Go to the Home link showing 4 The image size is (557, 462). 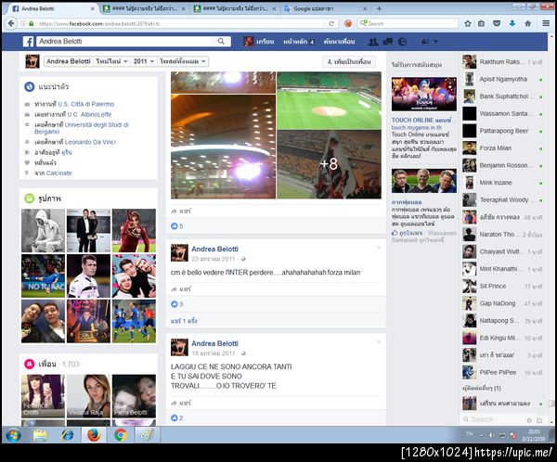[x=298, y=42]
